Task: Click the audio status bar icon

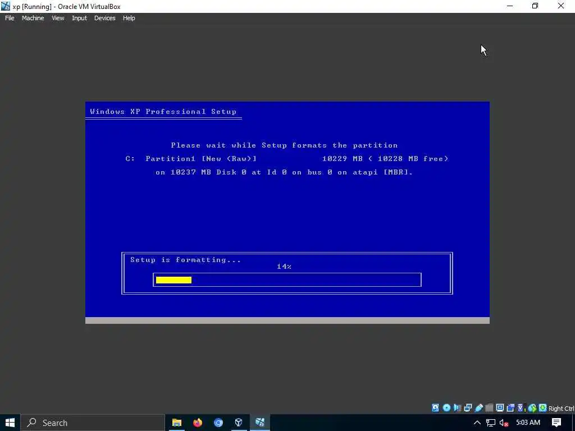Action: [x=457, y=408]
